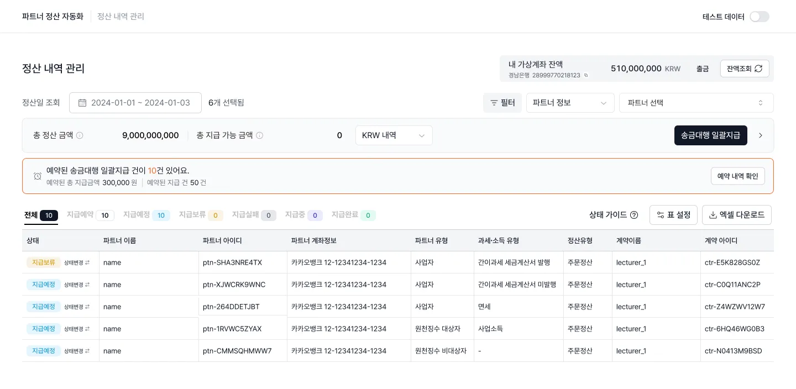Open the 필터 panel via its filter icon

click(494, 103)
